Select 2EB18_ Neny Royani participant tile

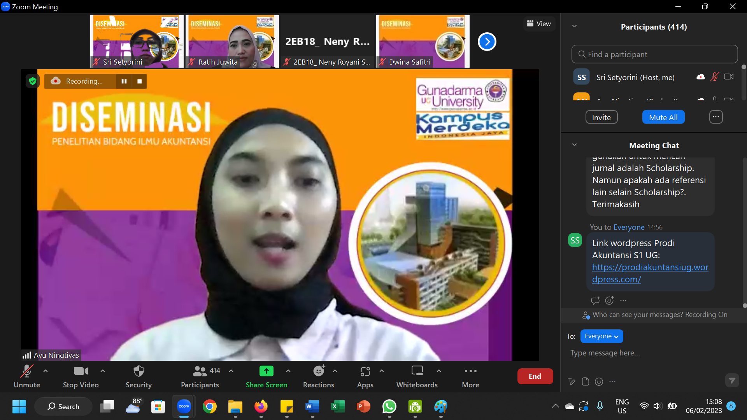click(x=327, y=41)
